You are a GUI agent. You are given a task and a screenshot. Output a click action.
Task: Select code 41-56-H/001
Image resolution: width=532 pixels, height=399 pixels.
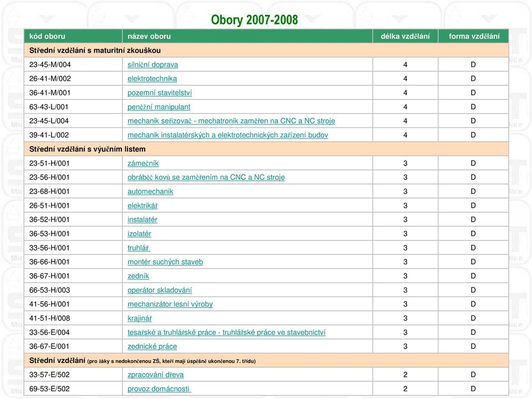click(x=49, y=304)
